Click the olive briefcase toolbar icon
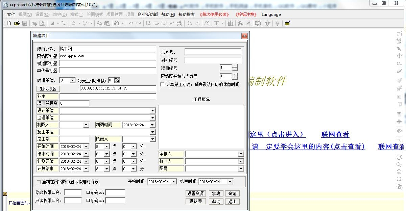The image size is (406, 211). click(287, 23)
